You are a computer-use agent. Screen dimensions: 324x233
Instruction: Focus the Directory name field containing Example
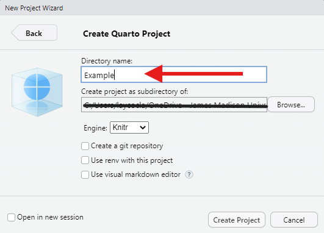click(x=174, y=74)
